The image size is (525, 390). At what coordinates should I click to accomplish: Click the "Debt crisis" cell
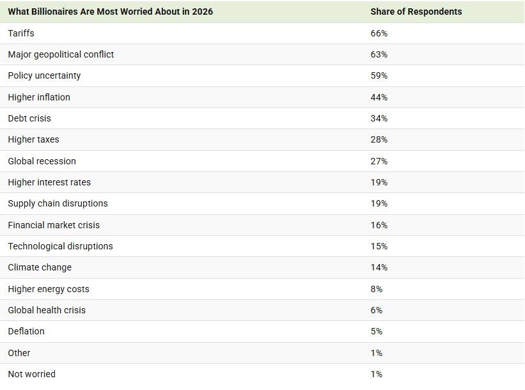(29, 118)
